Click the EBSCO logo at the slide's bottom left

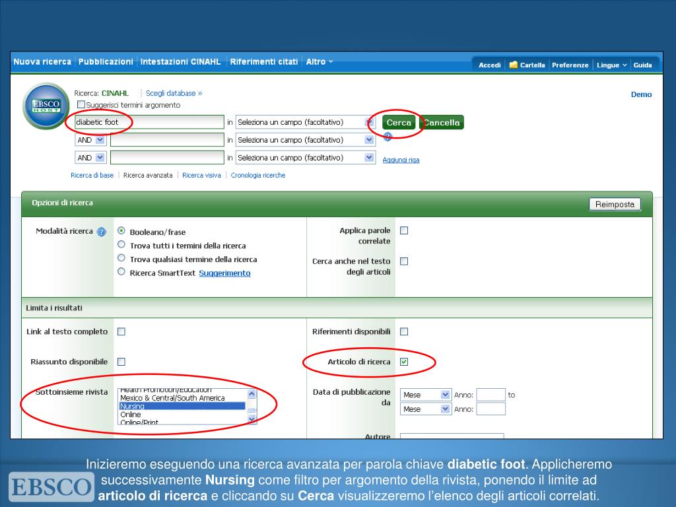51,487
